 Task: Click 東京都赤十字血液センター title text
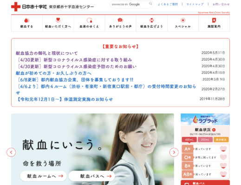coord(72,7)
